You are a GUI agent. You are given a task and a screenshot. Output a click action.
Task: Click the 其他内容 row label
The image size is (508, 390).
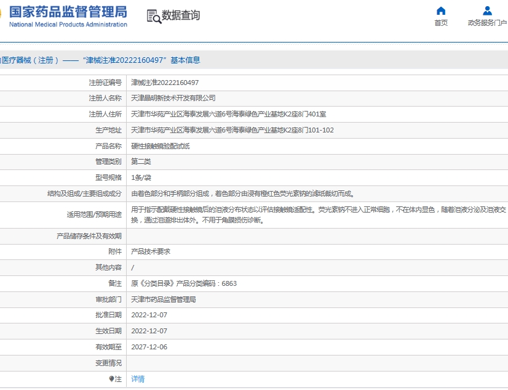tap(108, 267)
